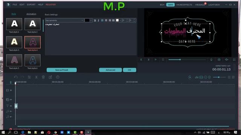Click the overlay track icon
The height and width of the screenshot is (135, 241).
(x=8, y=100)
